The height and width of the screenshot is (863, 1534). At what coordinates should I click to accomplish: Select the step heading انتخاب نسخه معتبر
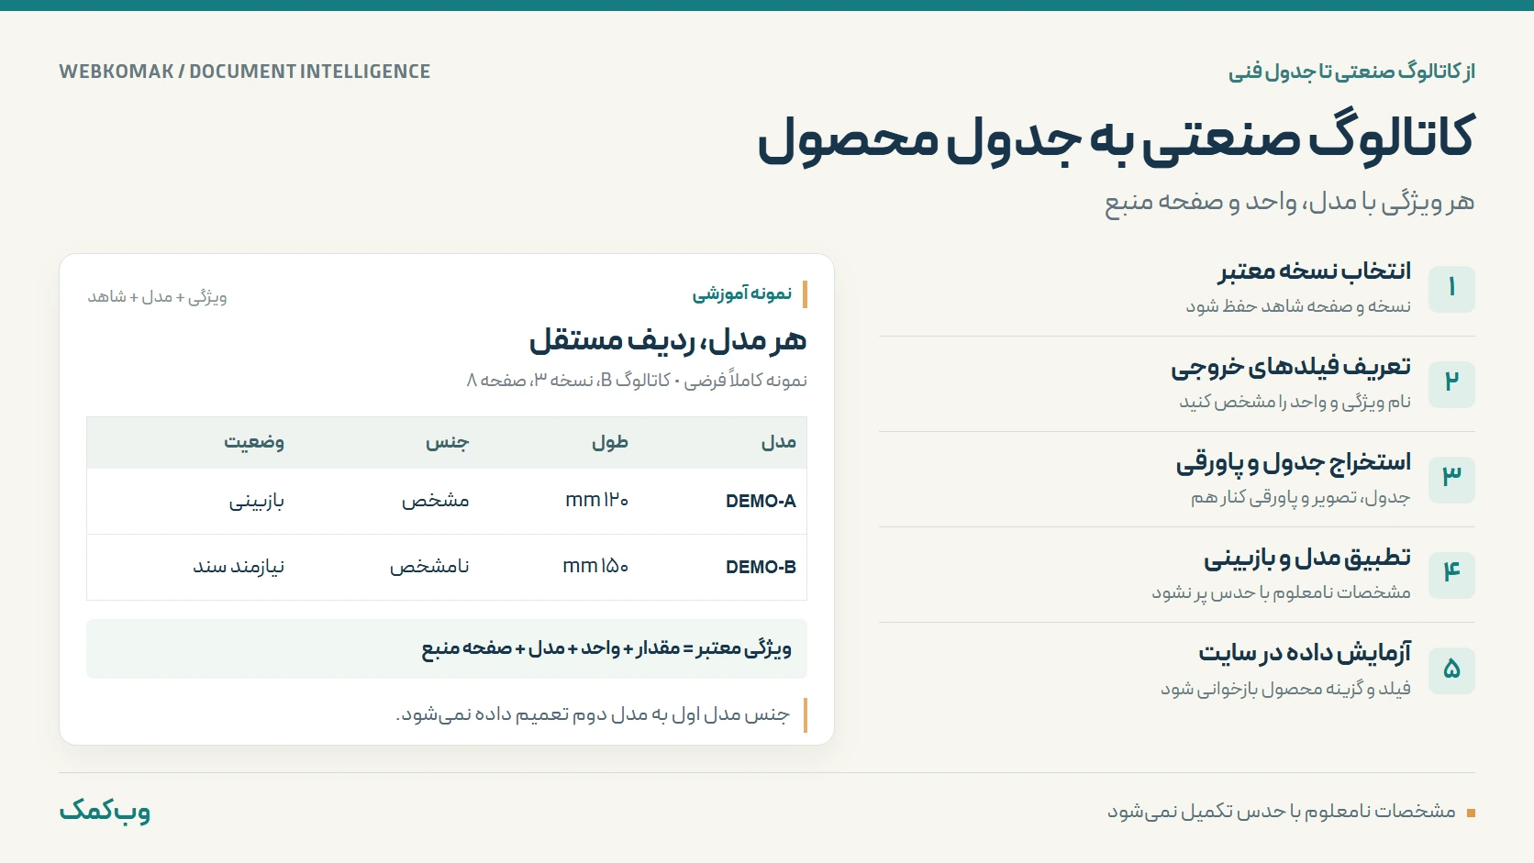pyautogui.click(x=1315, y=271)
